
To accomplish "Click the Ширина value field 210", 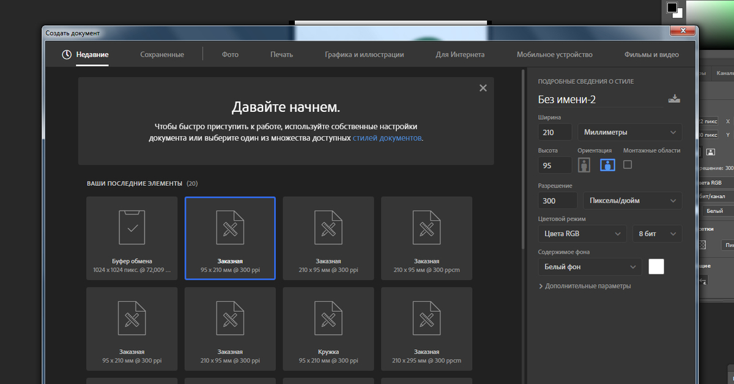I will coord(555,132).
